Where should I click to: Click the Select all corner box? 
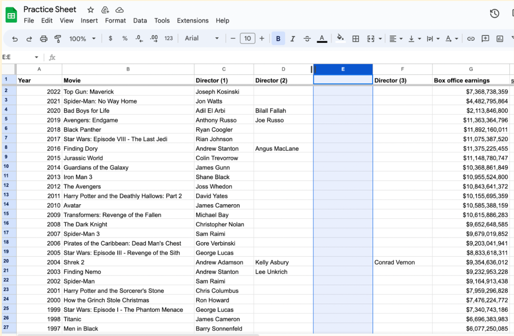tap(9, 69)
